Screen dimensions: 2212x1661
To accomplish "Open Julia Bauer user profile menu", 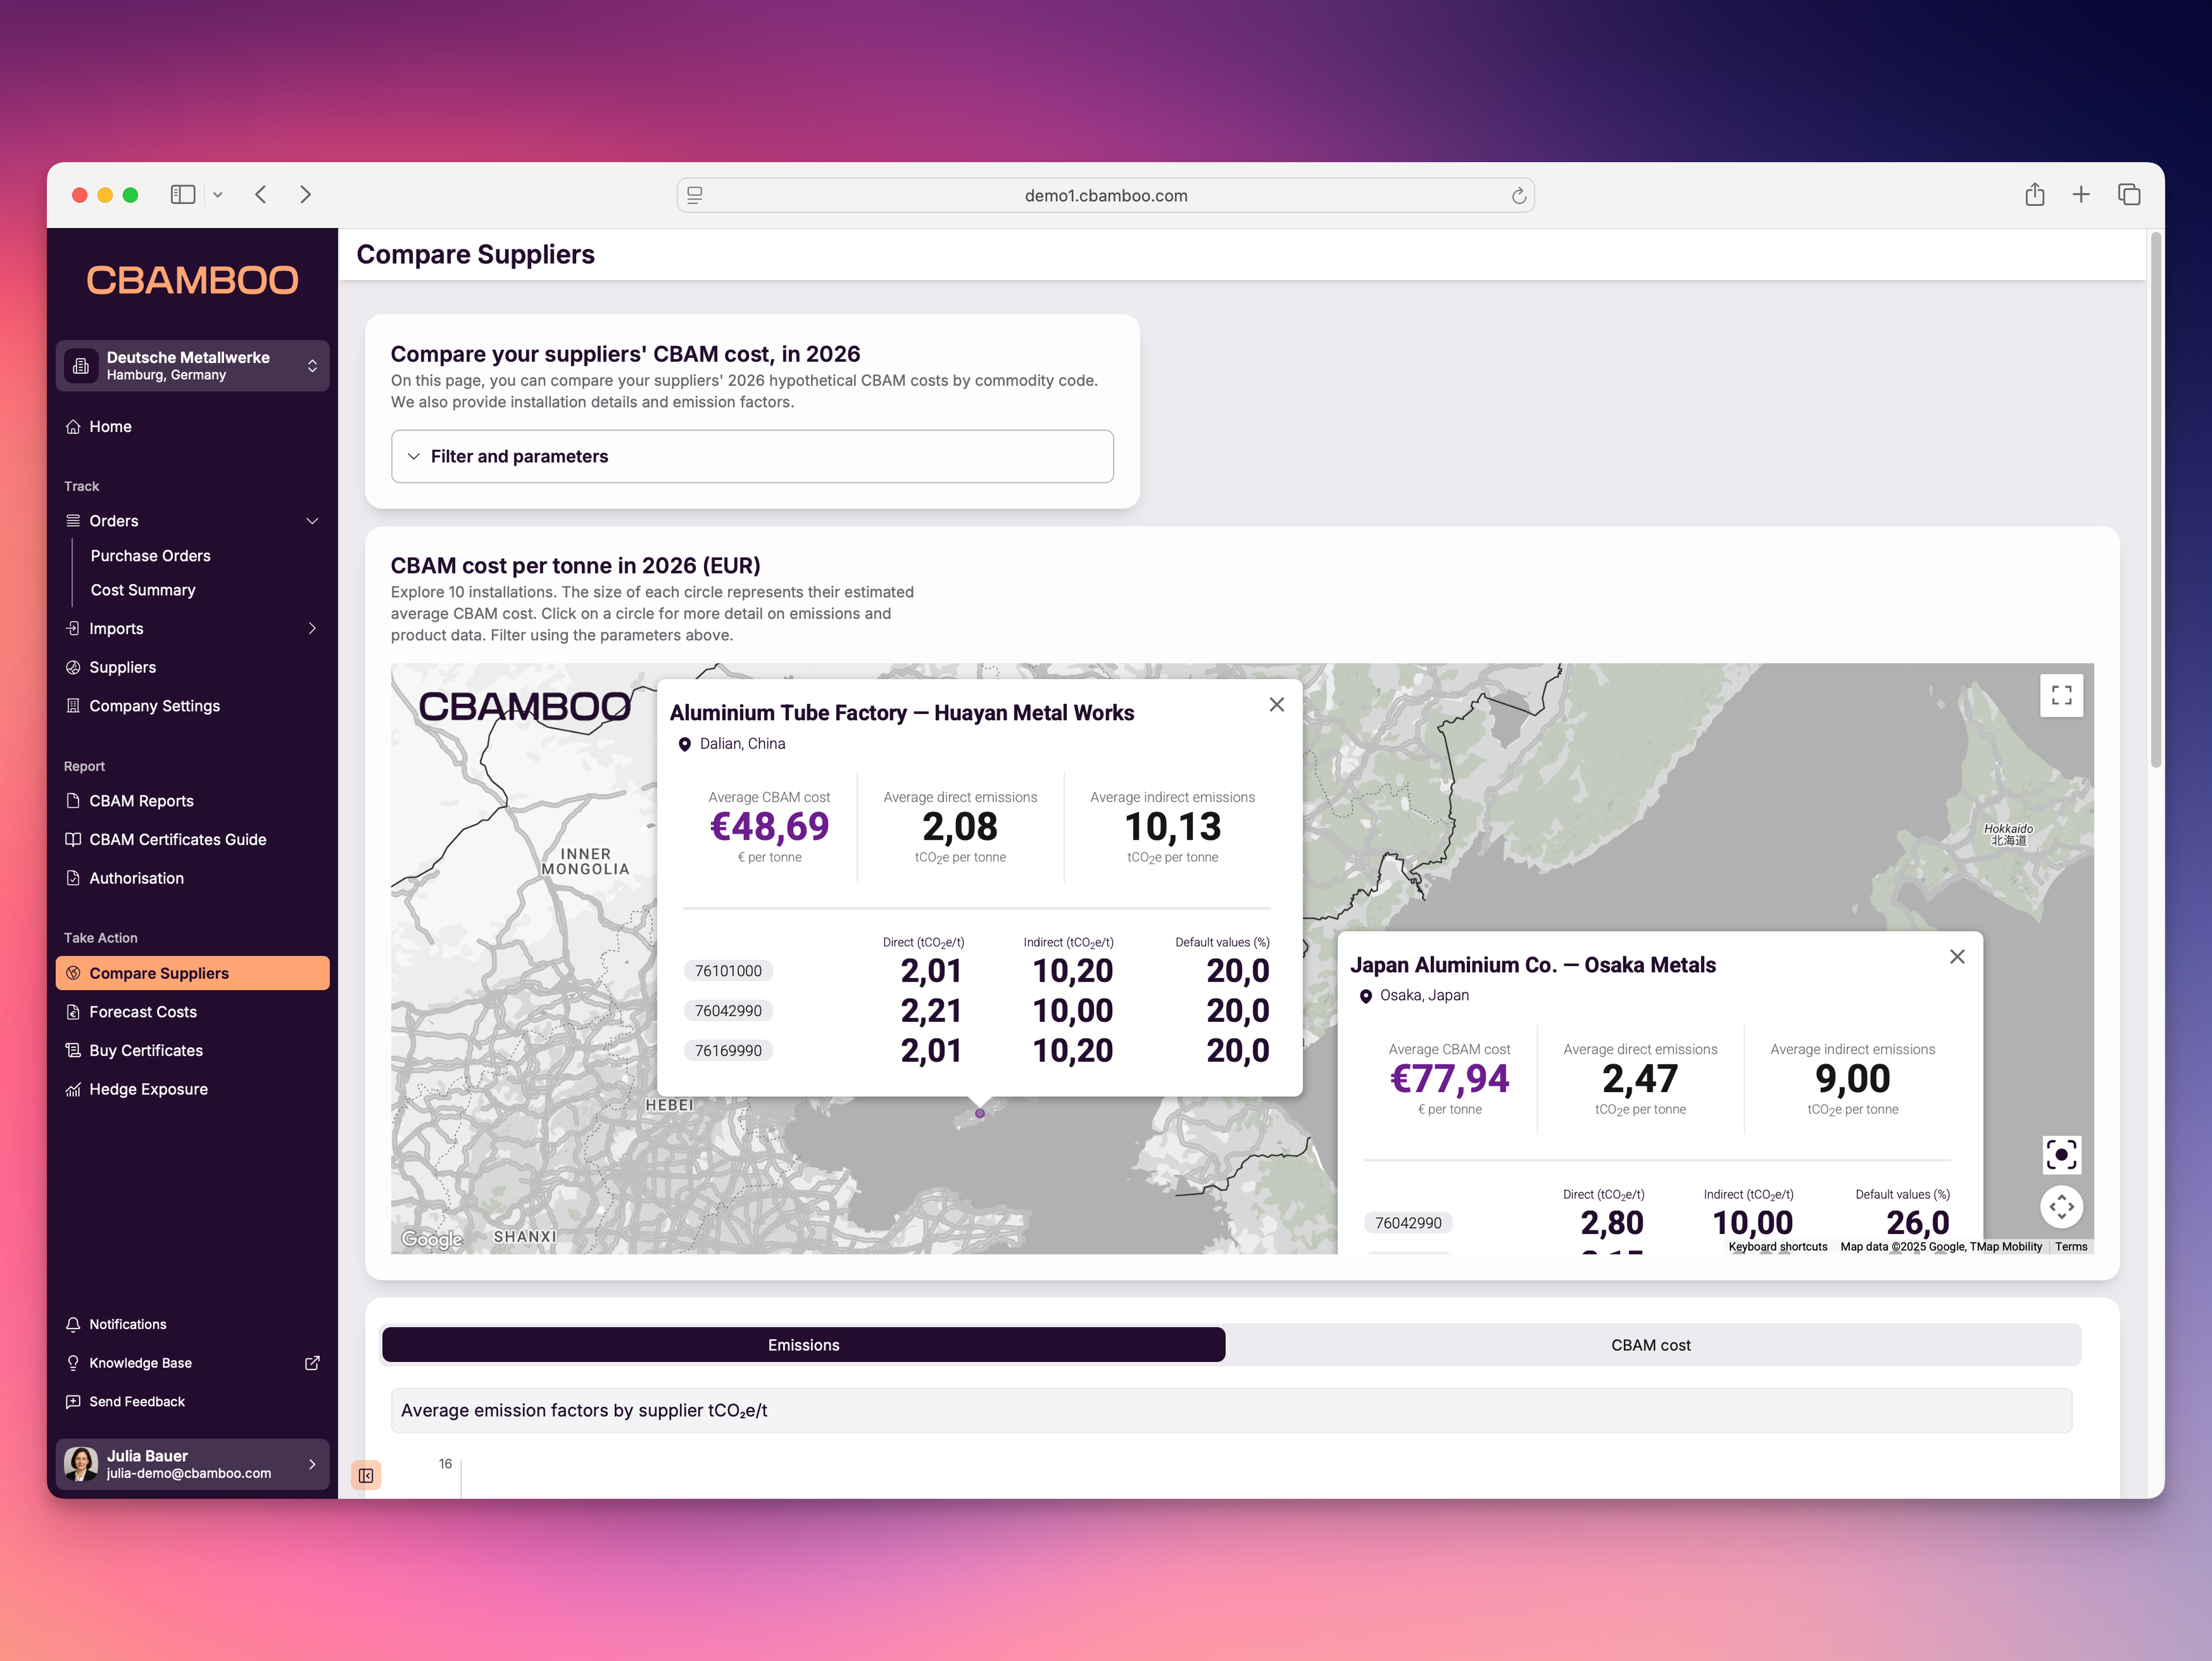I will 192,1464.
